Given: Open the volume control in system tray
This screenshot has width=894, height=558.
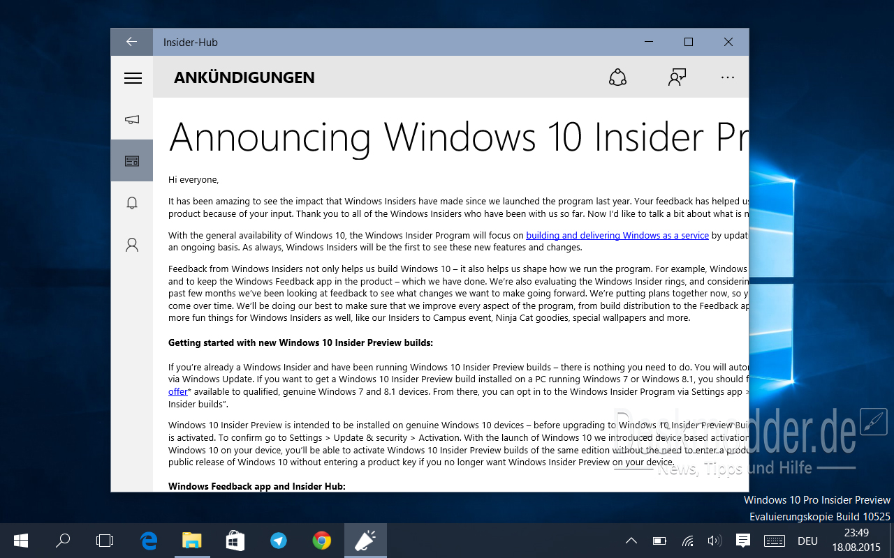Looking at the screenshot, I should pos(714,541).
